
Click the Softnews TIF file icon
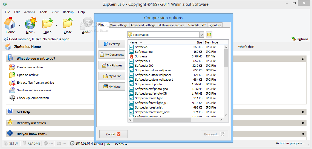click(x=131, y=56)
